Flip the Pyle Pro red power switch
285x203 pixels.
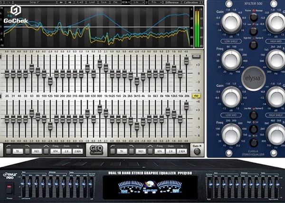[x=9, y=189]
